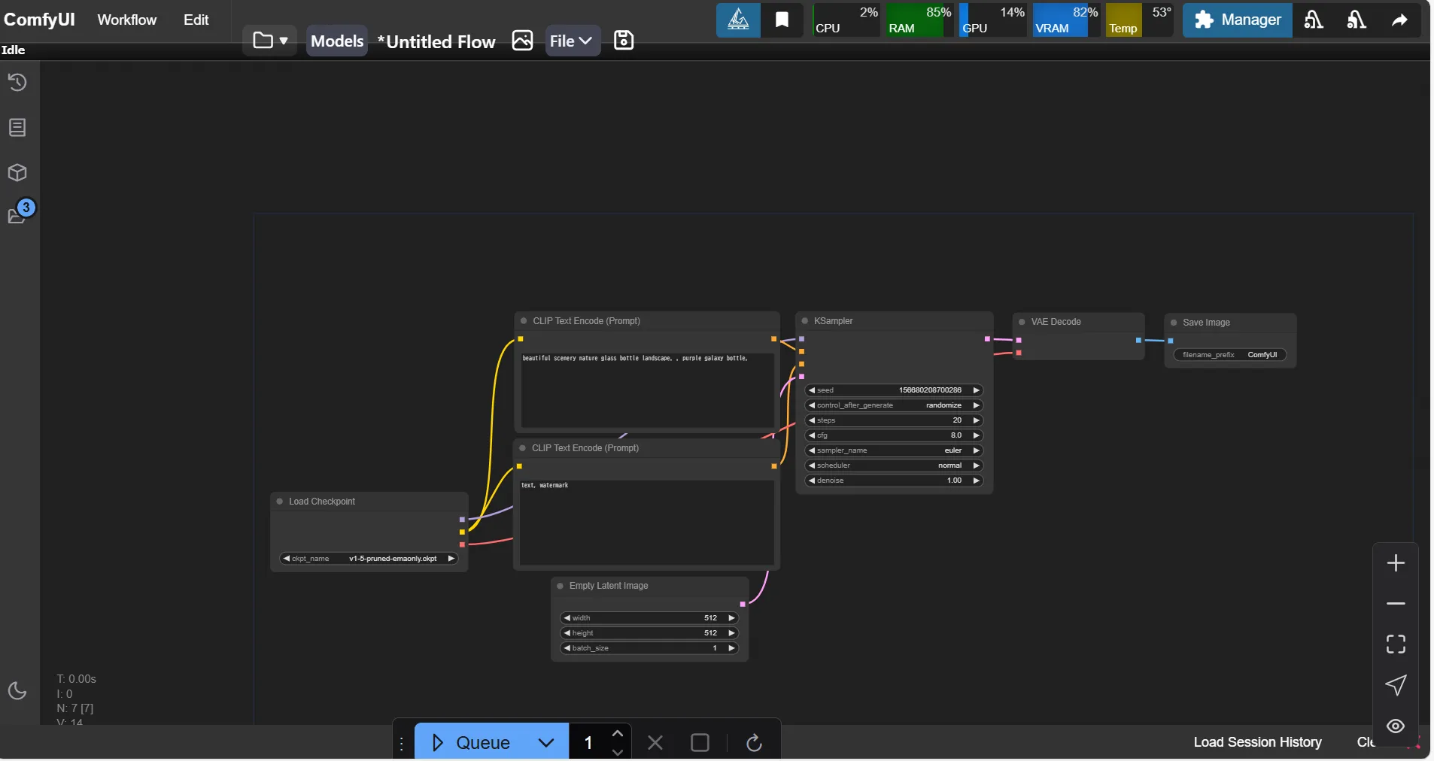Open the node library list icon
Viewport: 1434px width, 761px height.
(17, 127)
